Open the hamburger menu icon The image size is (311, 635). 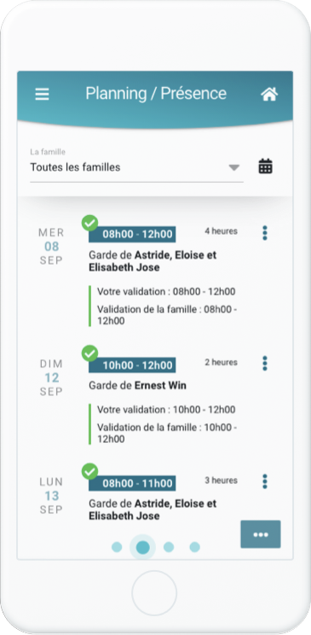(x=42, y=95)
